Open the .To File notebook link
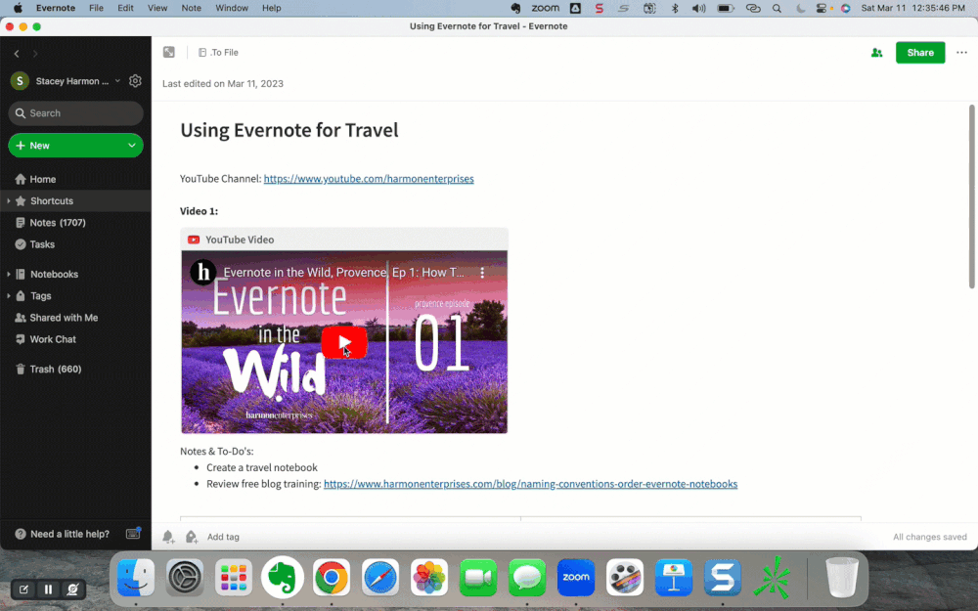Viewport: 978px width, 611px height. (218, 53)
